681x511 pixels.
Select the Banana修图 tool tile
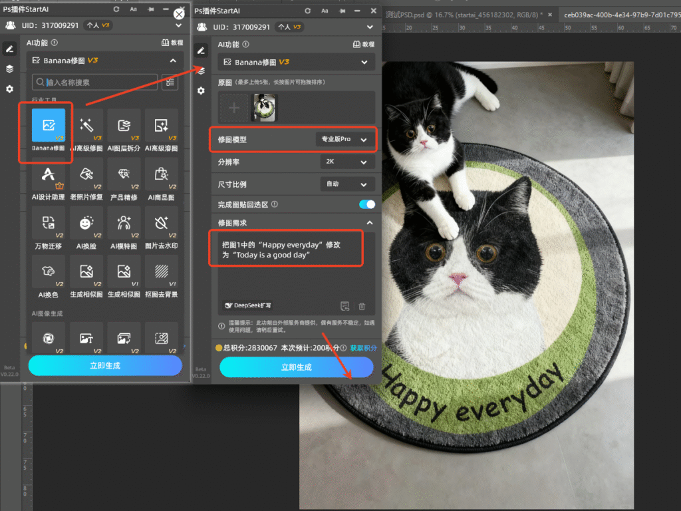pos(49,126)
